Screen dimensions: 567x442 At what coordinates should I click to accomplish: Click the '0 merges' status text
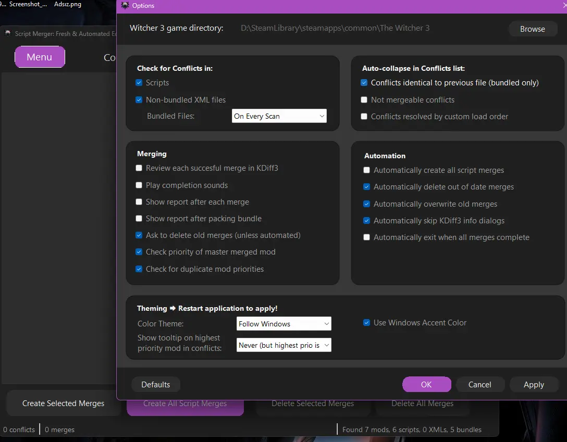[x=59, y=430]
